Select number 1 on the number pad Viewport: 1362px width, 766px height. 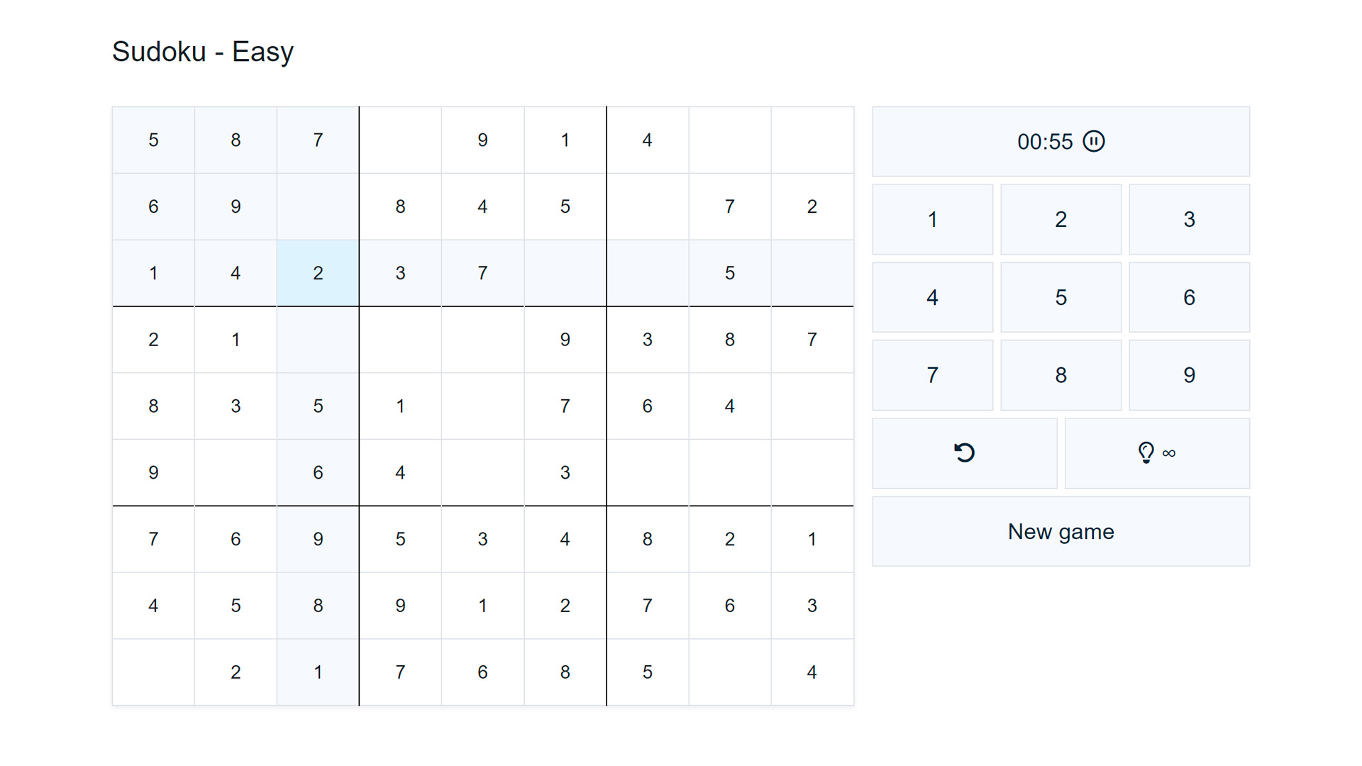[x=932, y=219]
